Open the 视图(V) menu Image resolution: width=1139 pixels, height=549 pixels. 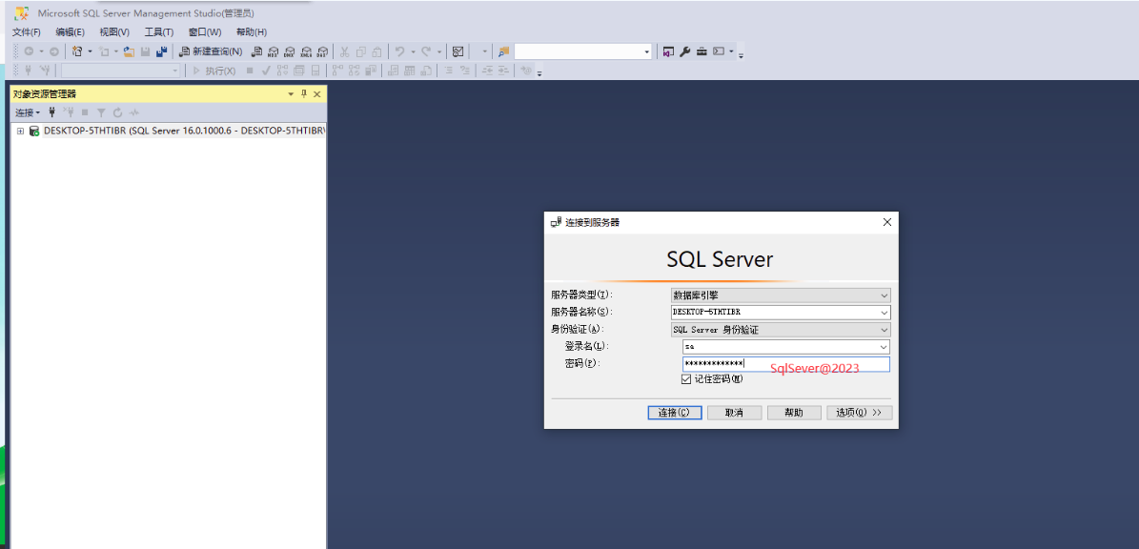(114, 32)
